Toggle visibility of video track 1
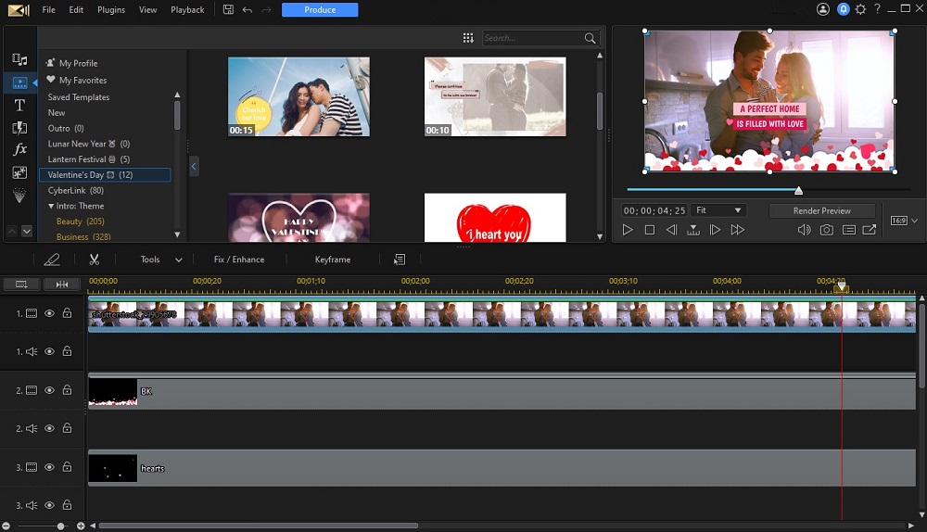Viewport: 927px width, 532px height. 50,313
